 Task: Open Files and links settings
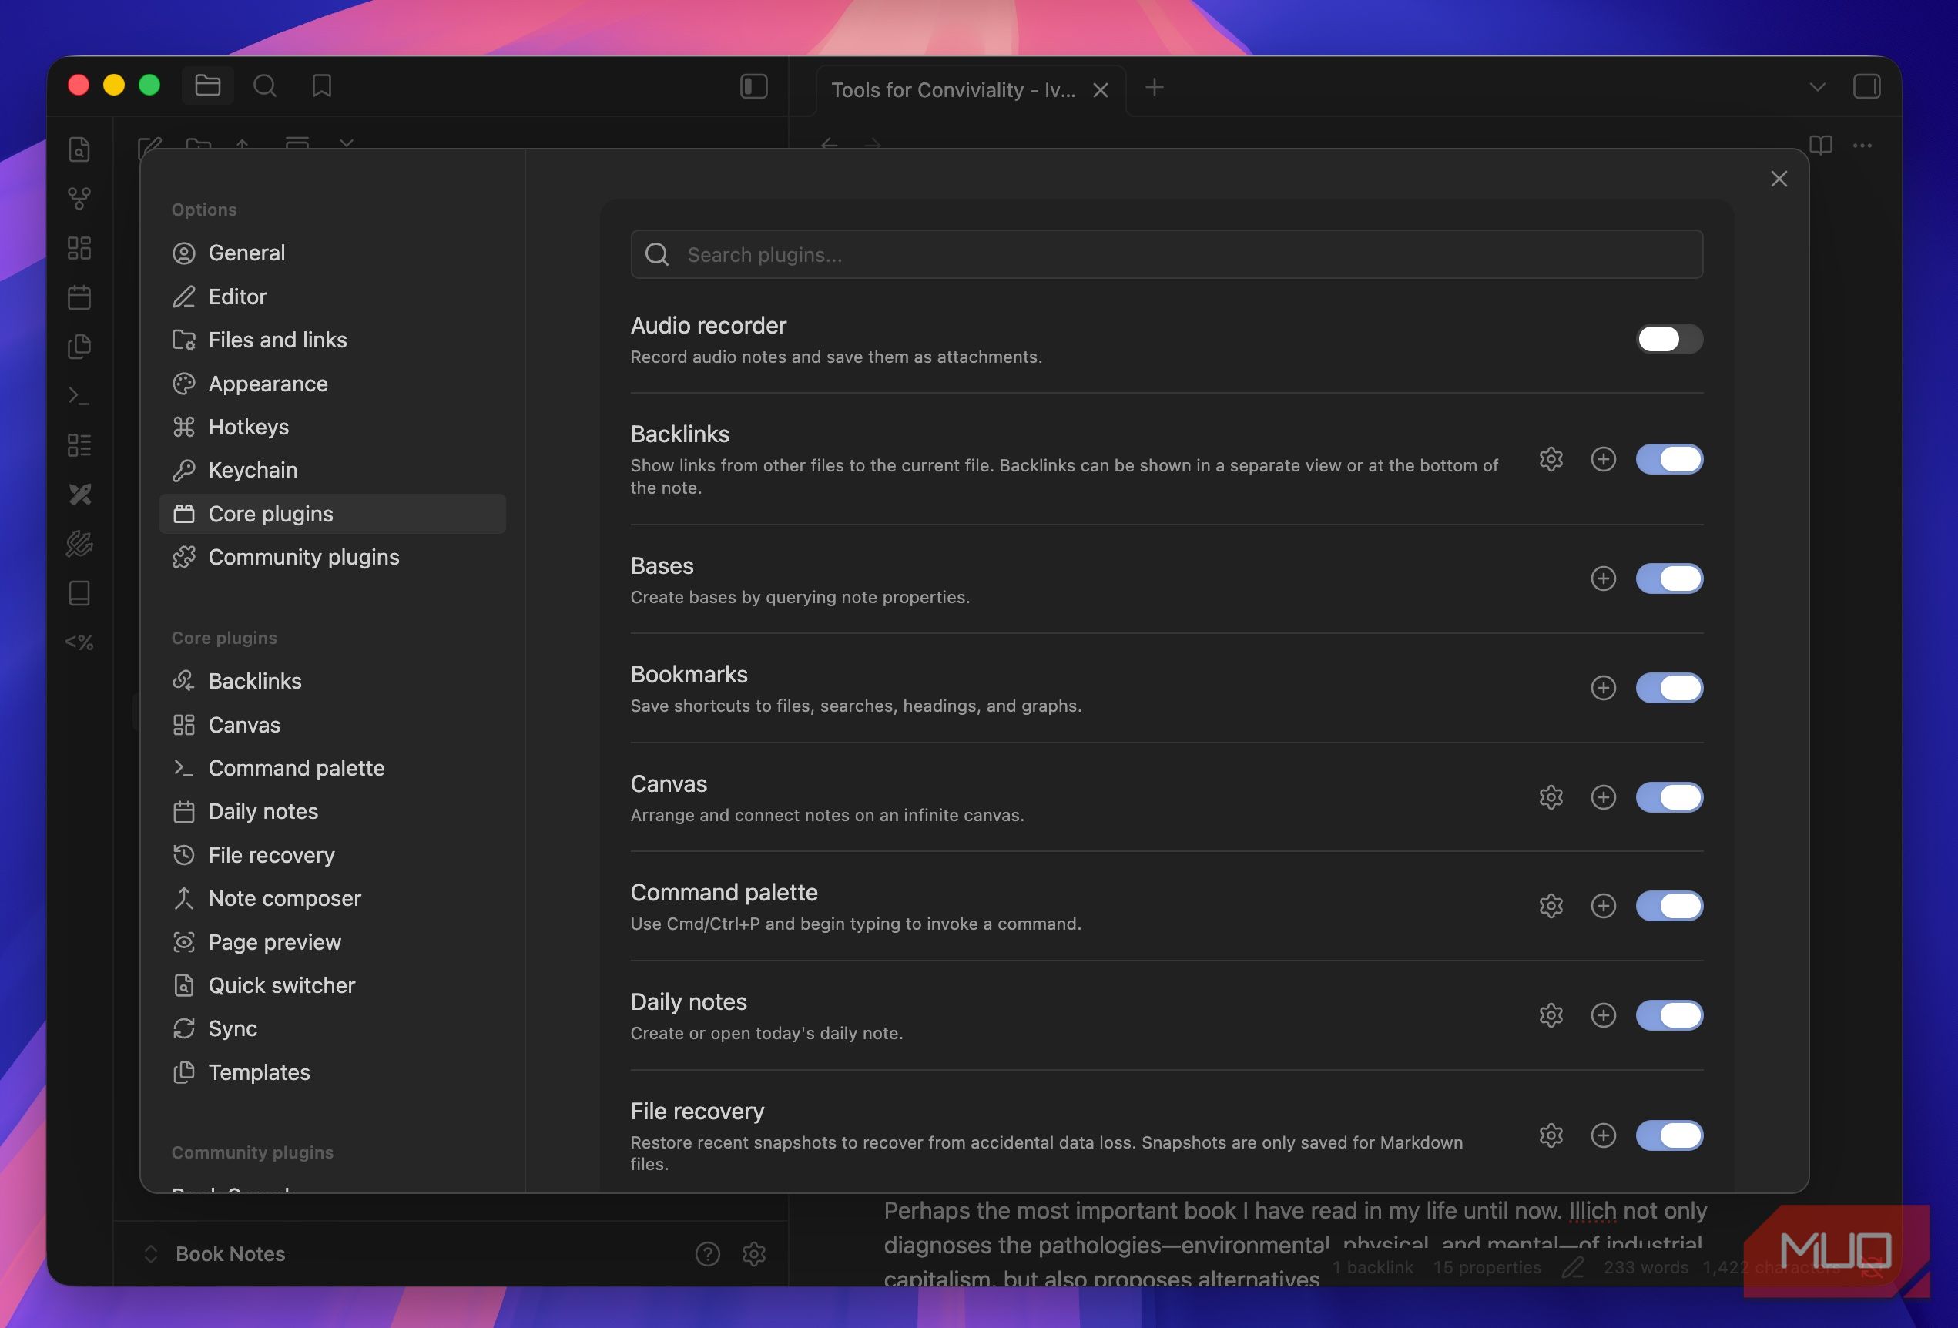point(332,340)
